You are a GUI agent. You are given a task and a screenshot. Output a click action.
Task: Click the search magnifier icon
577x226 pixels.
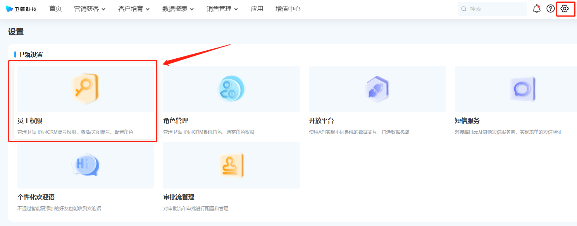point(463,9)
